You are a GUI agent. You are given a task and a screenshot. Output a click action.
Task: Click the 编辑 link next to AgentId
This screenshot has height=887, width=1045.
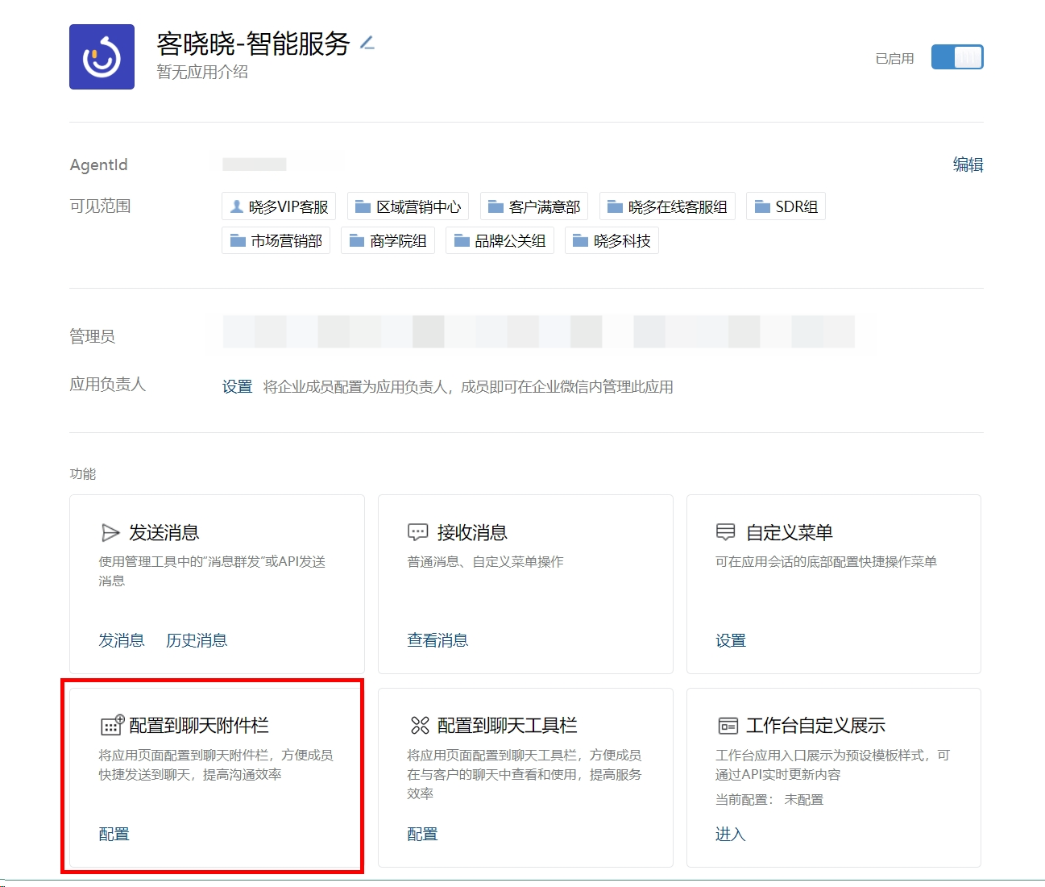pyautogui.click(x=968, y=164)
